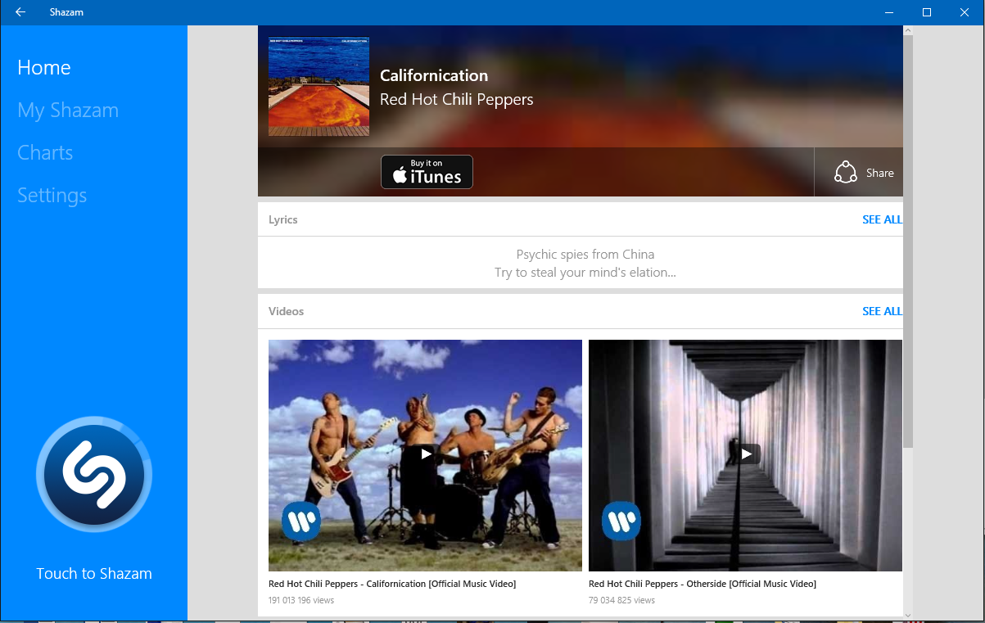This screenshot has width=985, height=623.
Task: Tap the big Shazam listen button
Action: (94, 475)
